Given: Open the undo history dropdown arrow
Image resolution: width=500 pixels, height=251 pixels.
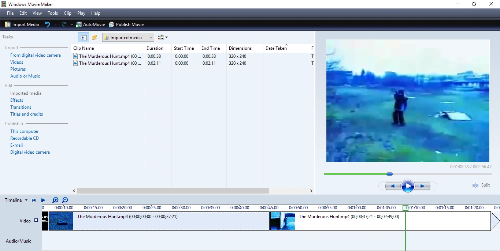Looking at the screenshot, I should 55,25.
